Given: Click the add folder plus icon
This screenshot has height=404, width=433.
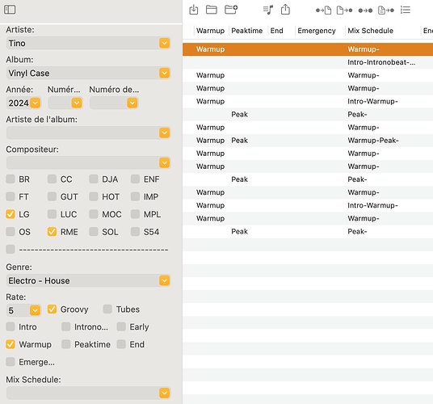Looking at the screenshot, I should [x=231, y=10].
